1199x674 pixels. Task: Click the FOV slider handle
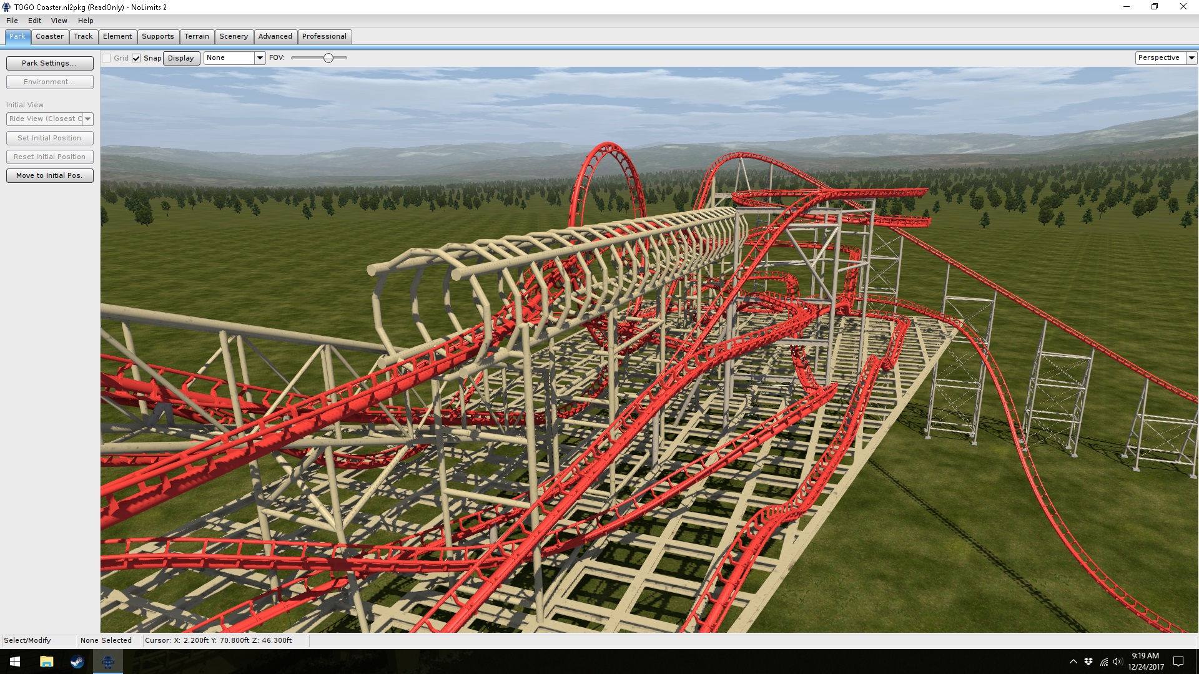click(x=328, y=58)
